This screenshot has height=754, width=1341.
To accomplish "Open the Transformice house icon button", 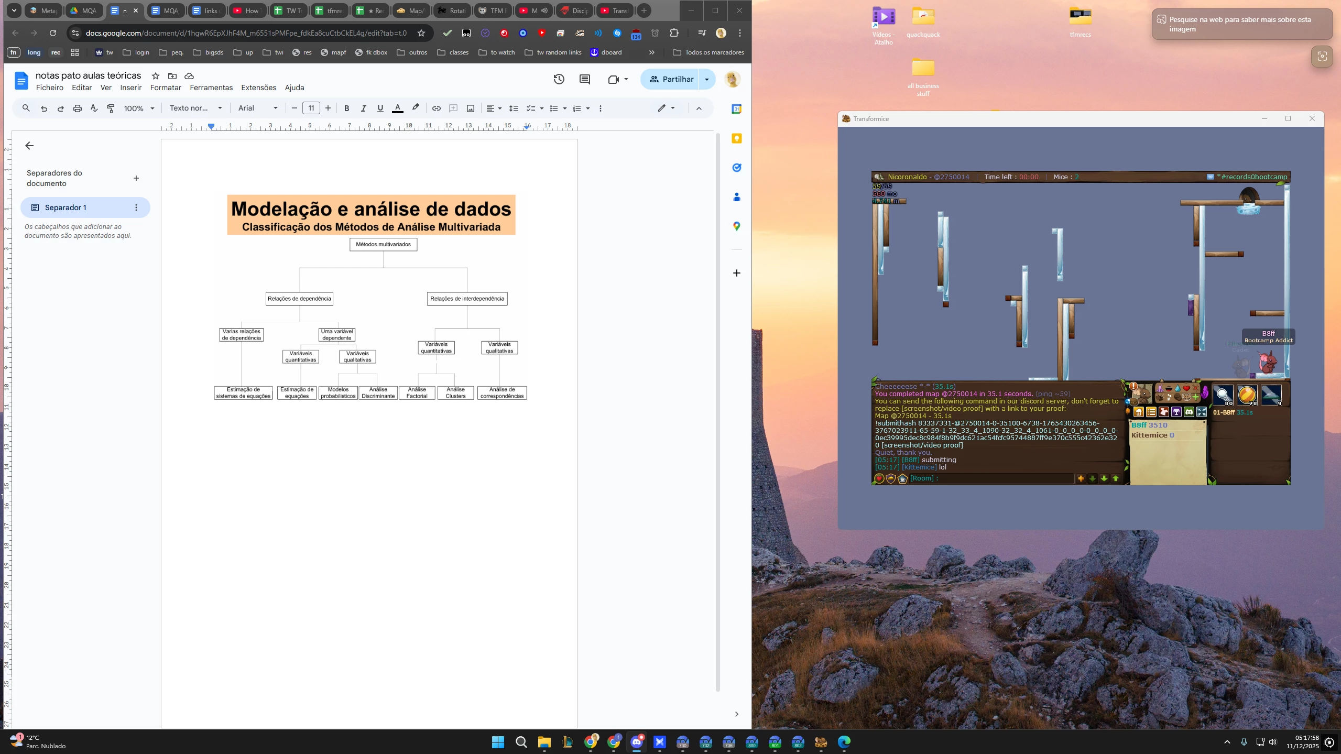I will (1139, 412).
